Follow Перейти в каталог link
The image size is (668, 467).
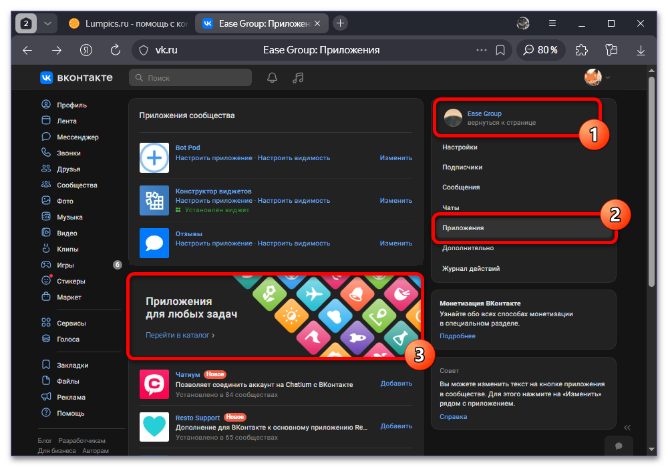coord(180,335)
